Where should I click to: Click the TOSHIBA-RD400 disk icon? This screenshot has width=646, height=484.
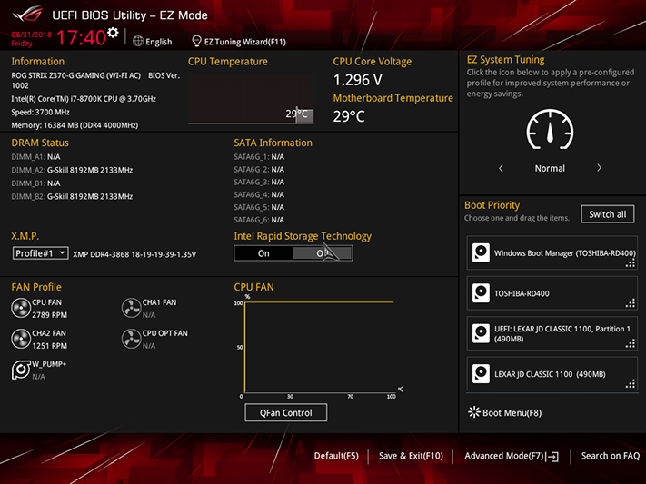point(481,293)
